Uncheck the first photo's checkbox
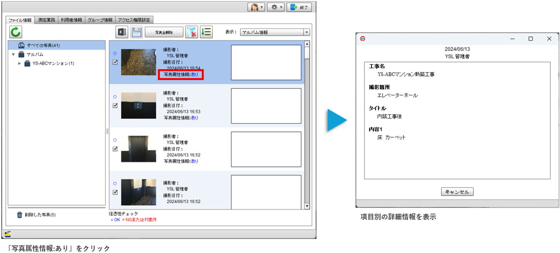 pos(115,62)
